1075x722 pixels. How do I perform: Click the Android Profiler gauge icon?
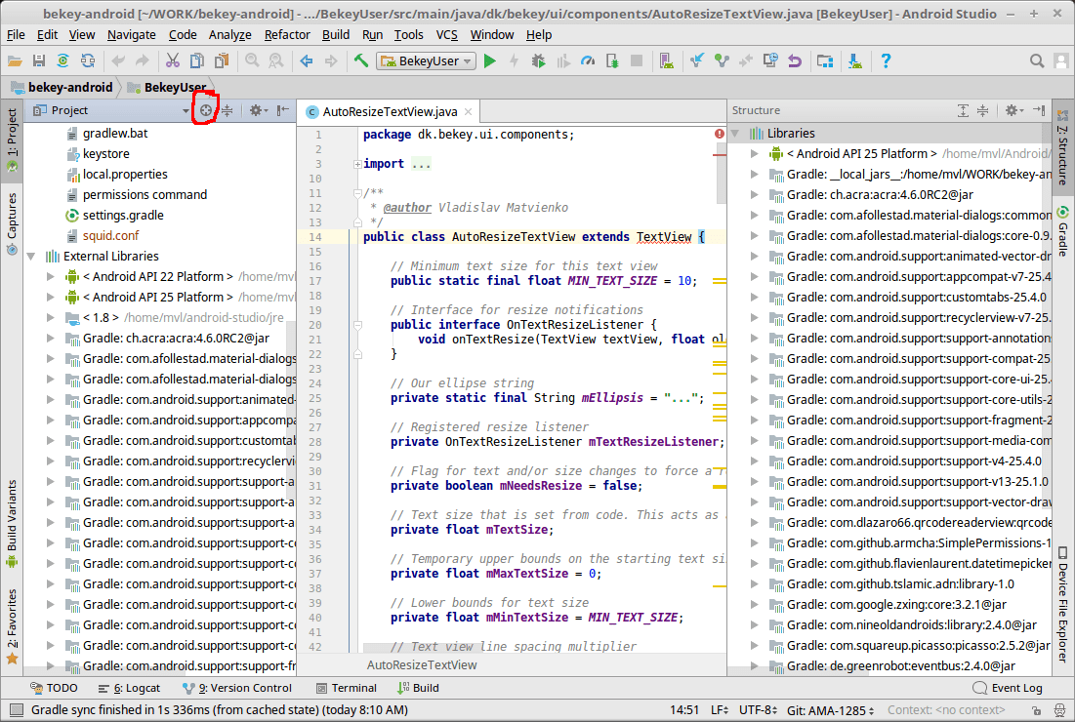tap(587, 60)
